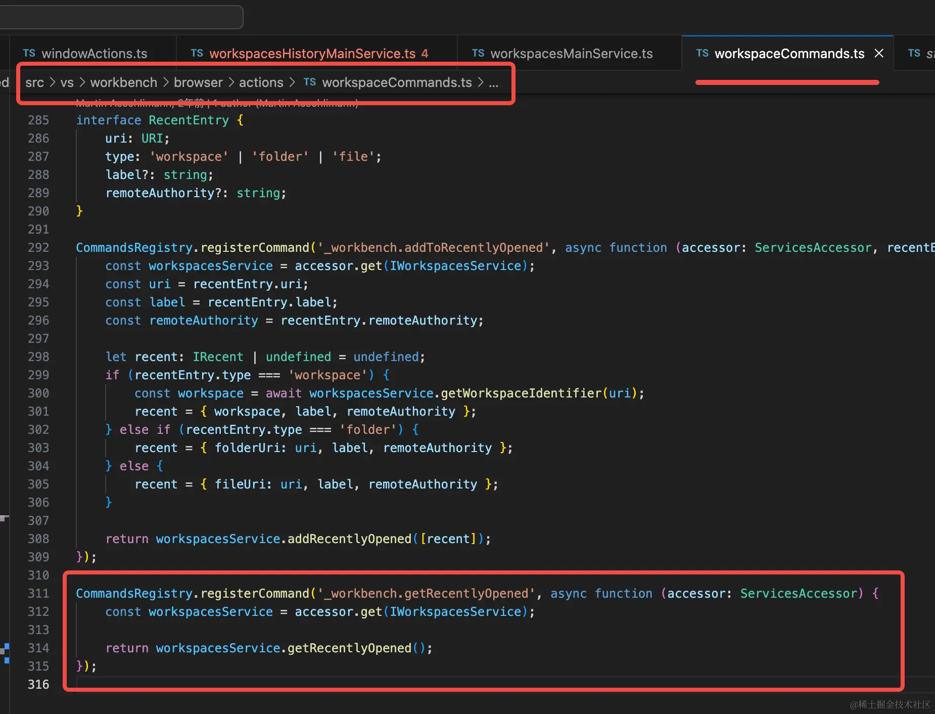
Task: Open the workspaceCommands.ts breadcrumb file segment
Action: [x=397, y=82]
